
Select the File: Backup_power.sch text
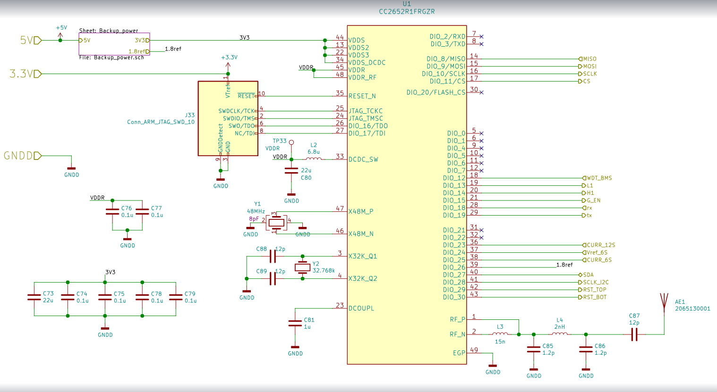coord(111,58)
